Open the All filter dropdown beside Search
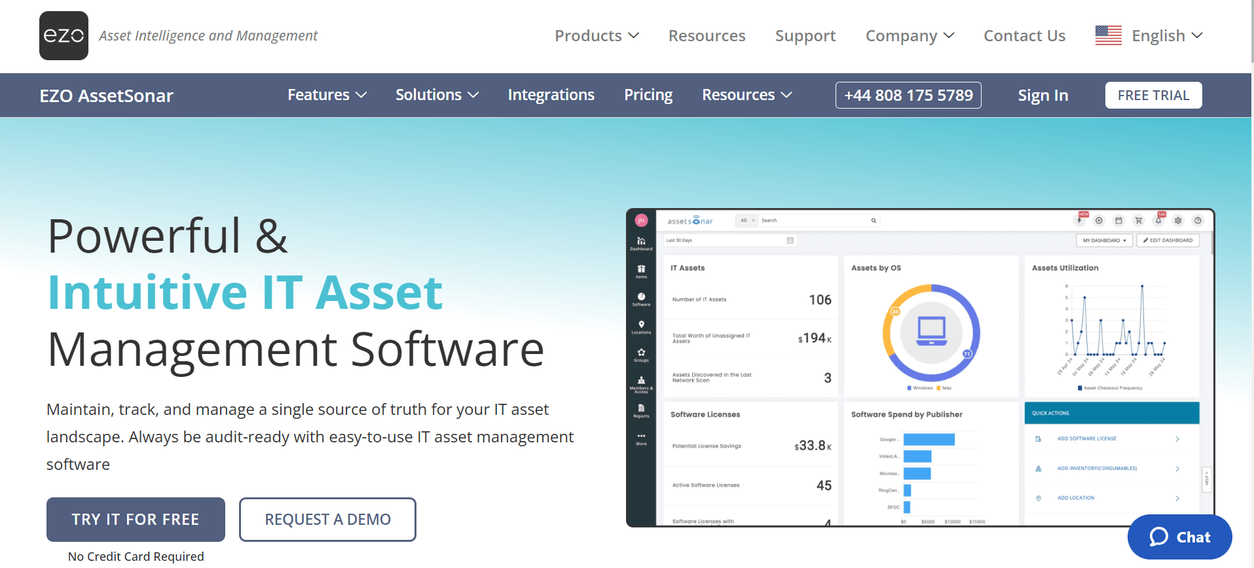This screenshot has width=1254, height=568. [x=747, y=221]
